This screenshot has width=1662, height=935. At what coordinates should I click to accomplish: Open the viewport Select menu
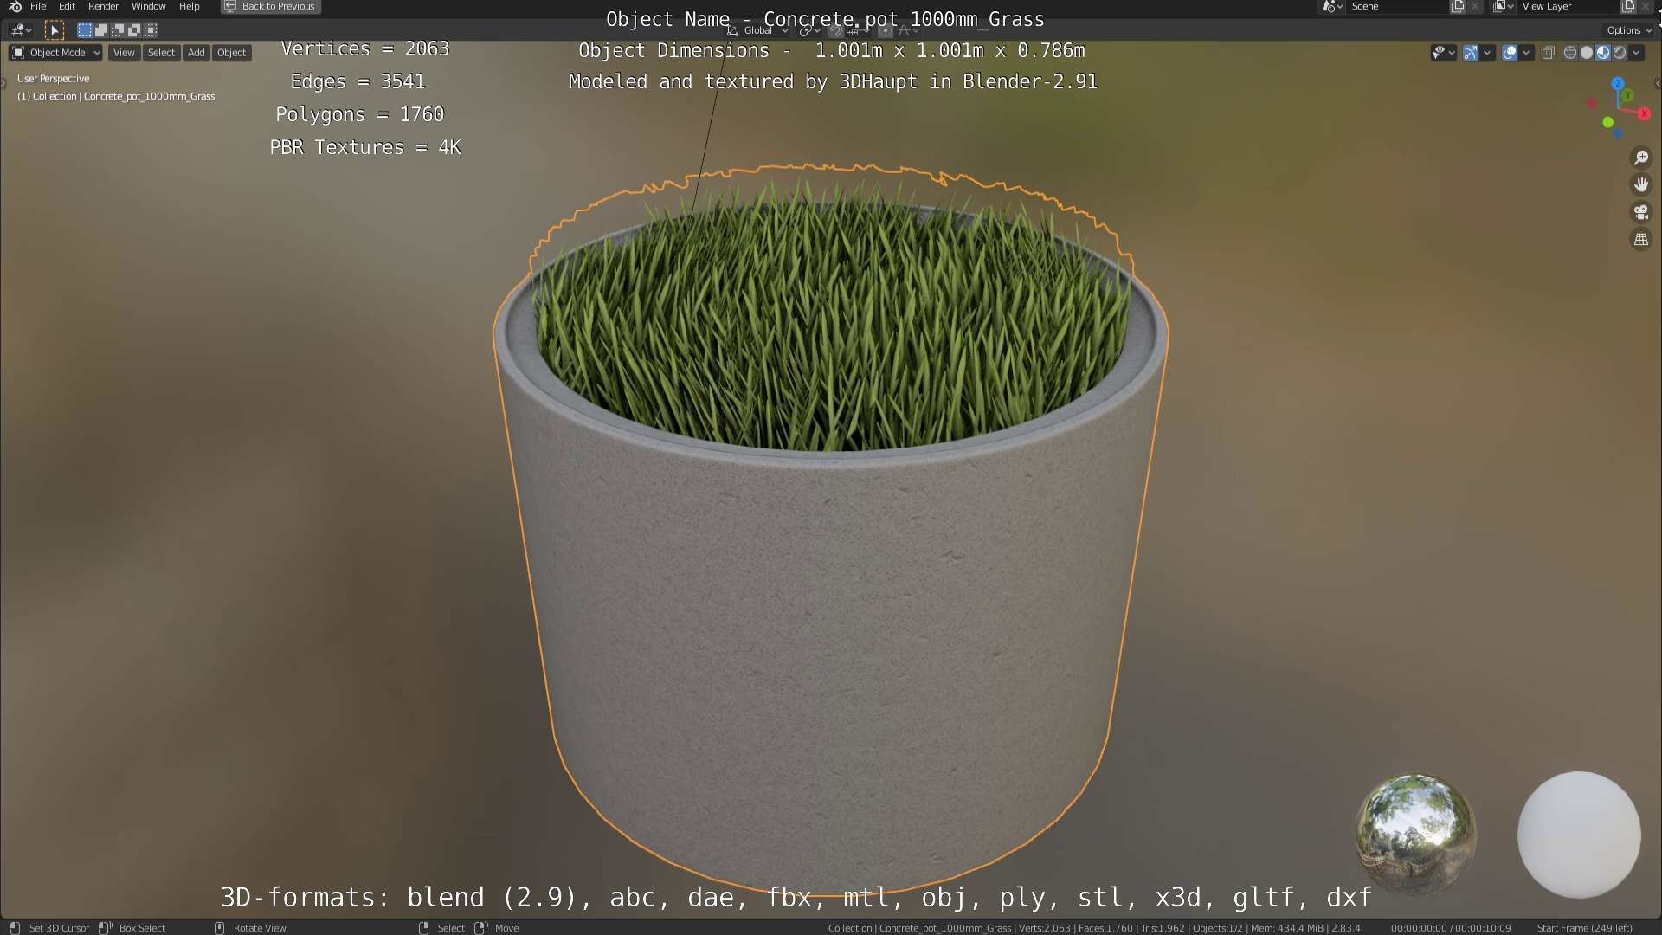(161, 53)
